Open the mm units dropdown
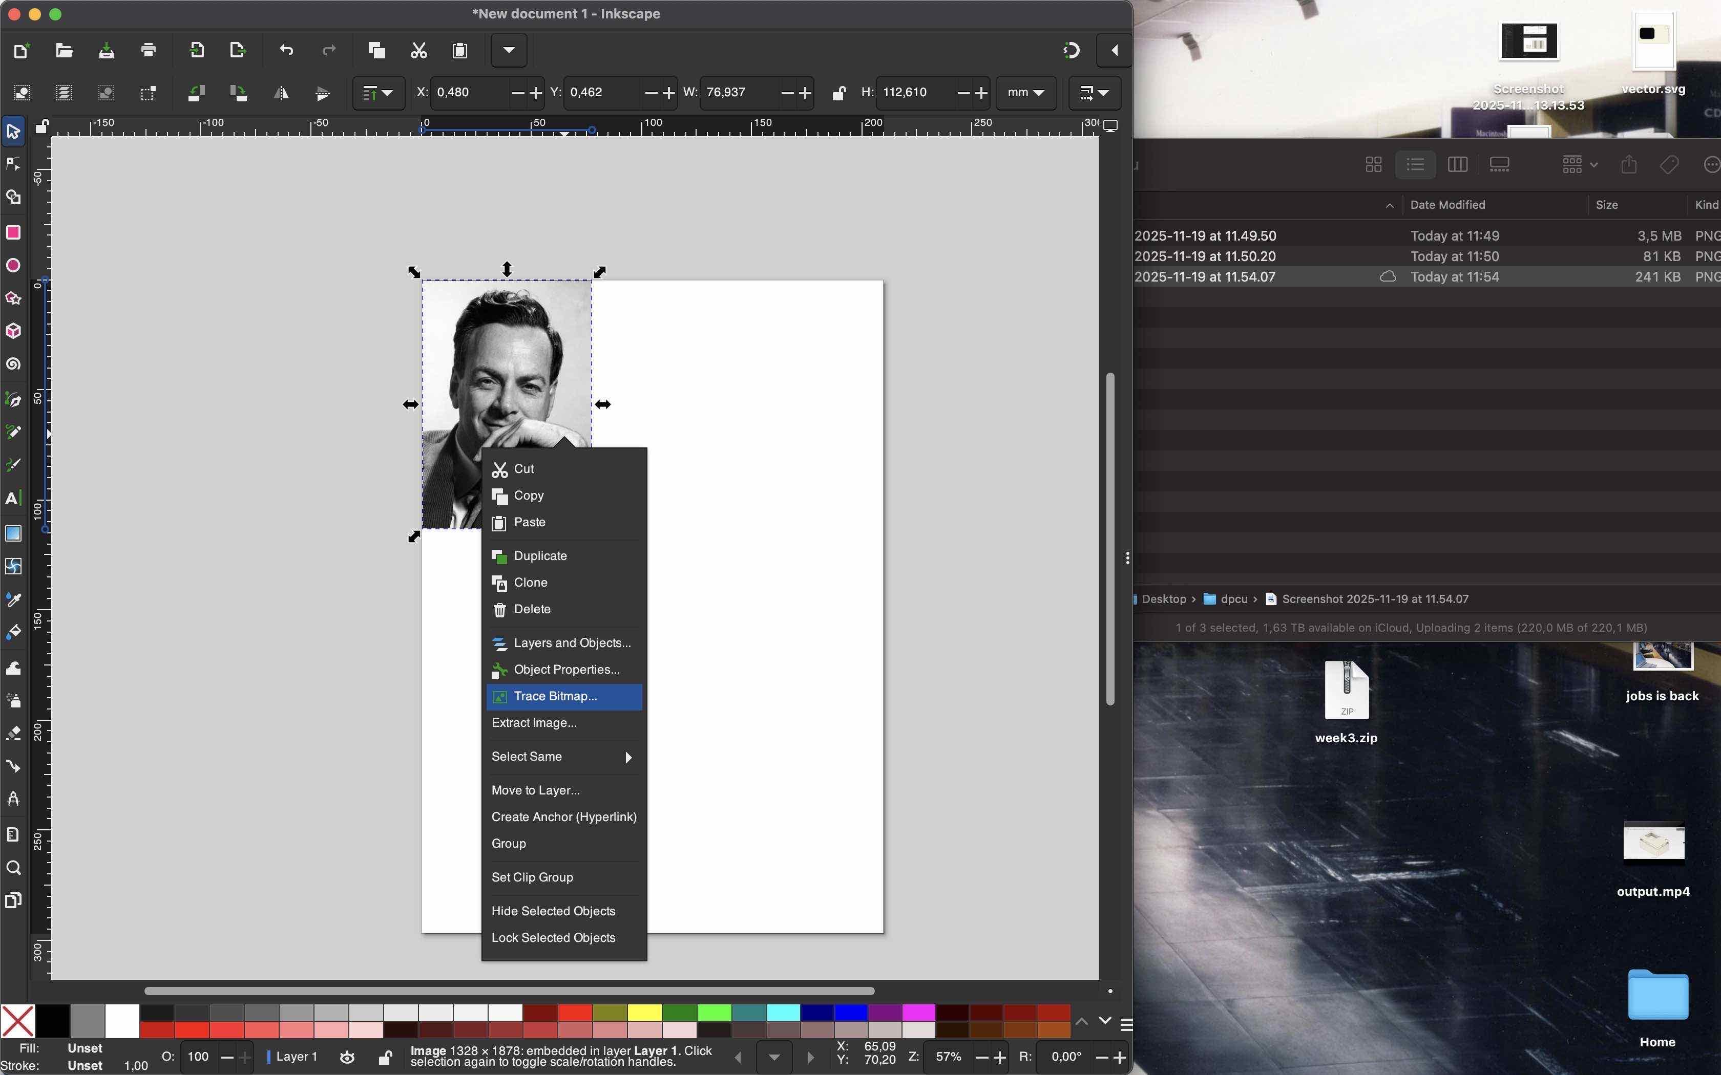1721x1075 pixels. [x=1025, y=93]
